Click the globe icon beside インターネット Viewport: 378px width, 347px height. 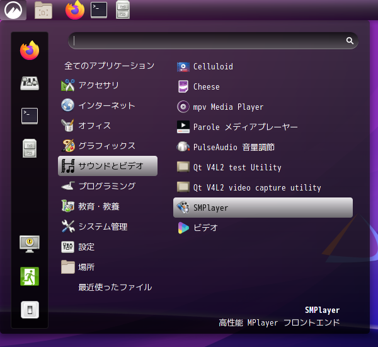pos(68,105)
